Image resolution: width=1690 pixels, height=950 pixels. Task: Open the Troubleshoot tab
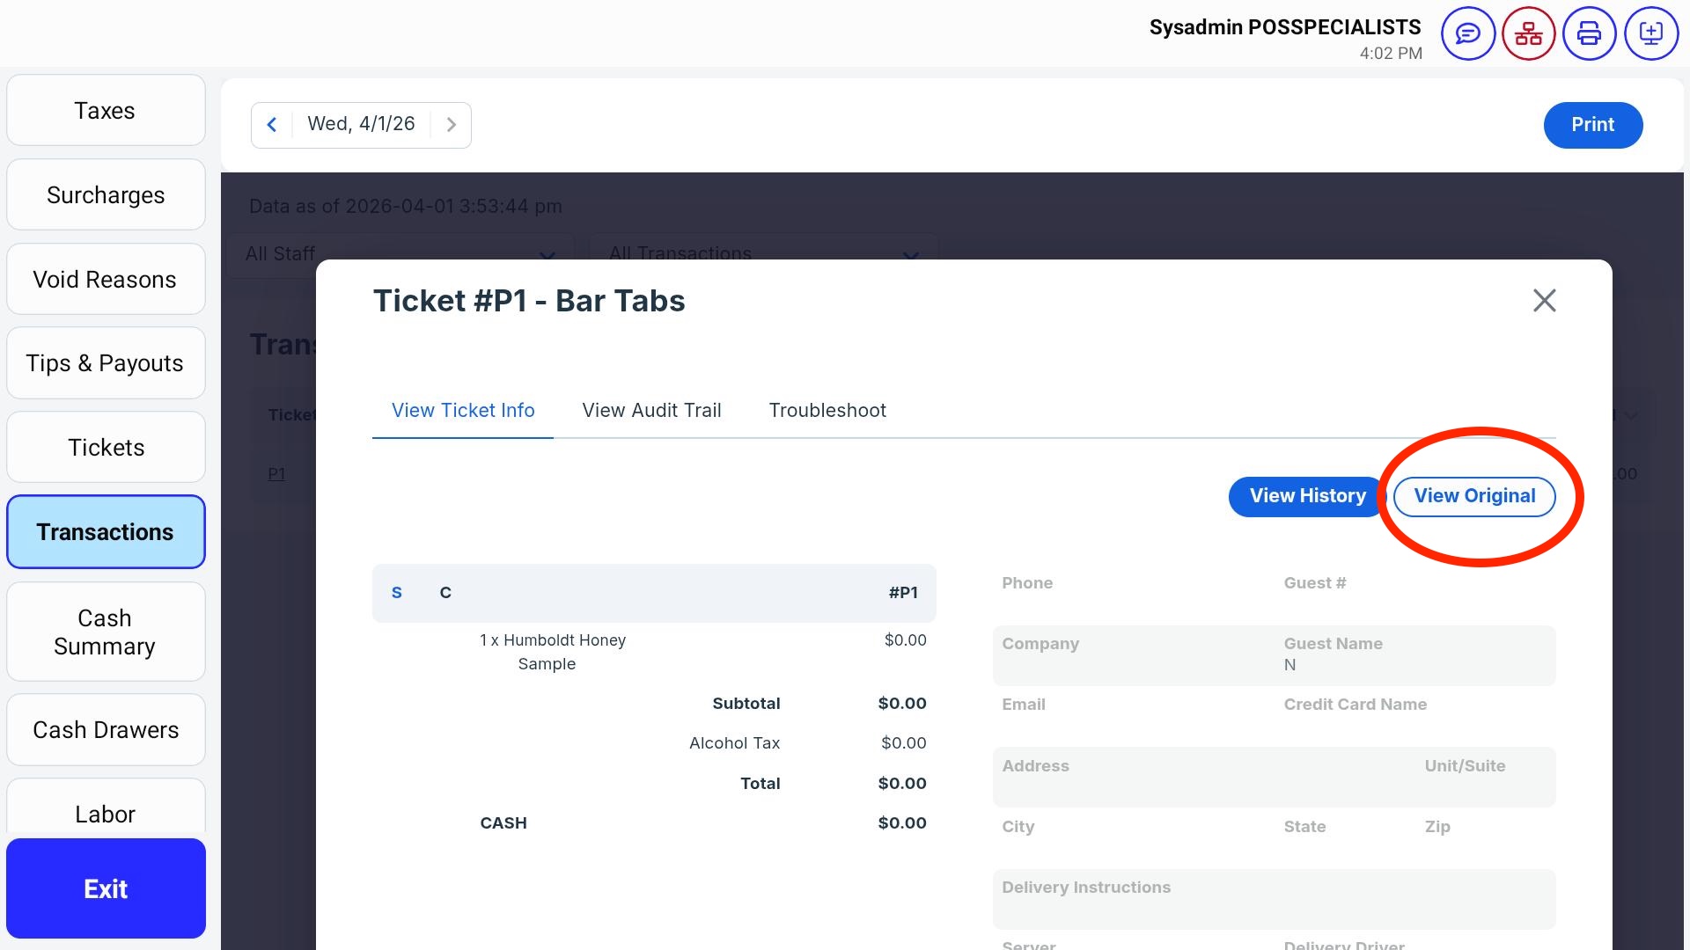[x=827, y=411]
